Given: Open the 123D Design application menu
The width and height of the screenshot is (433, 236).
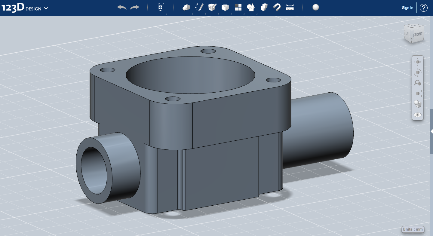Looking at the screenshot, I should pyautogui.click(x=25, y=8).
